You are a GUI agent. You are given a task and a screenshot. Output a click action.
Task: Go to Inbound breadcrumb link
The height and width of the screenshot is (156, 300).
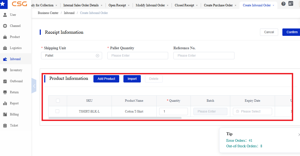69,13
